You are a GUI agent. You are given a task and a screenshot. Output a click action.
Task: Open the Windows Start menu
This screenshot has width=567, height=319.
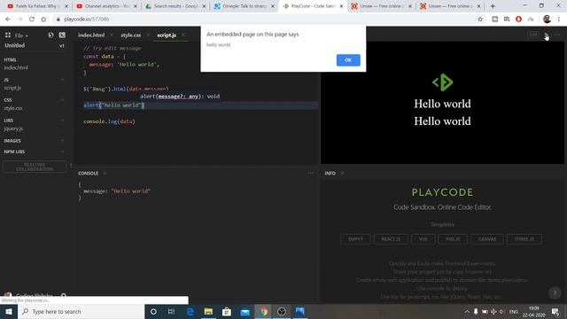[x=8, y=311]
